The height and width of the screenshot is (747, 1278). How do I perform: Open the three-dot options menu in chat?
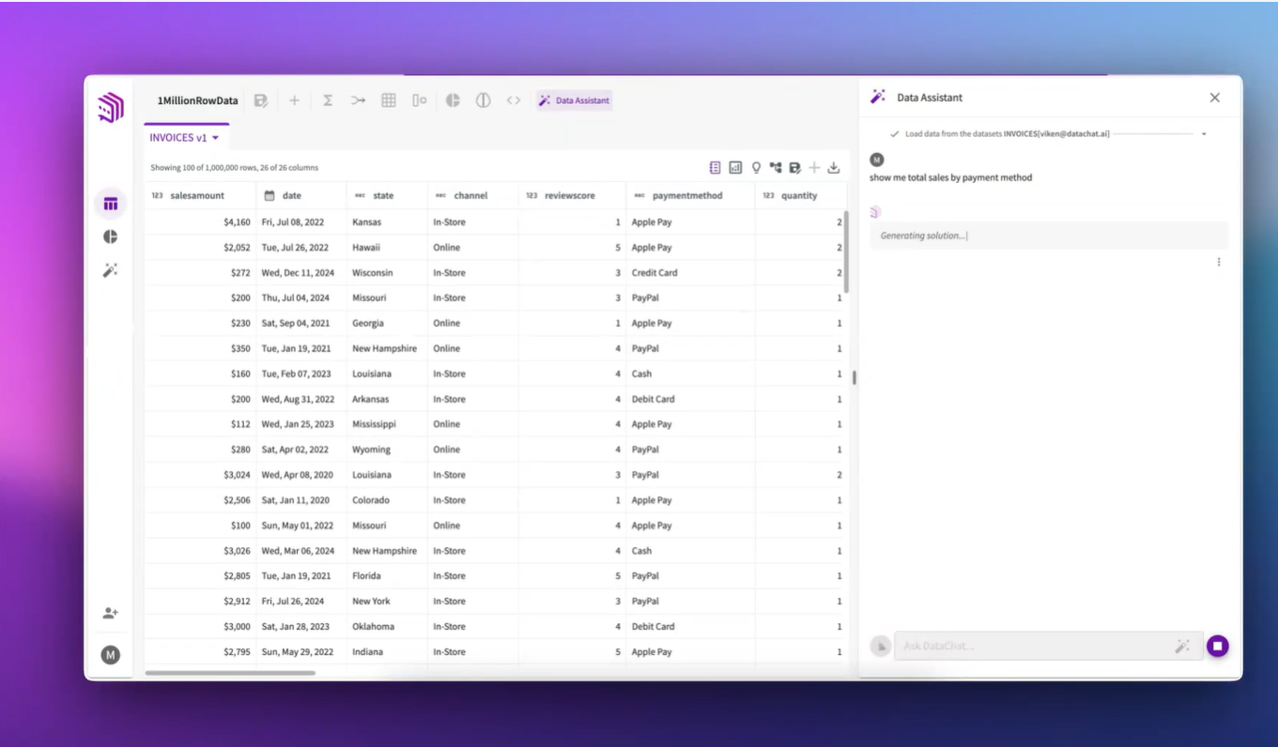point(1219,262)
